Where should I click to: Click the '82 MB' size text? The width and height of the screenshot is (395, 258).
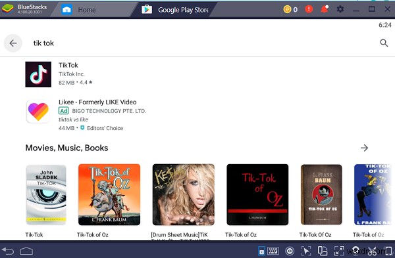66,83
